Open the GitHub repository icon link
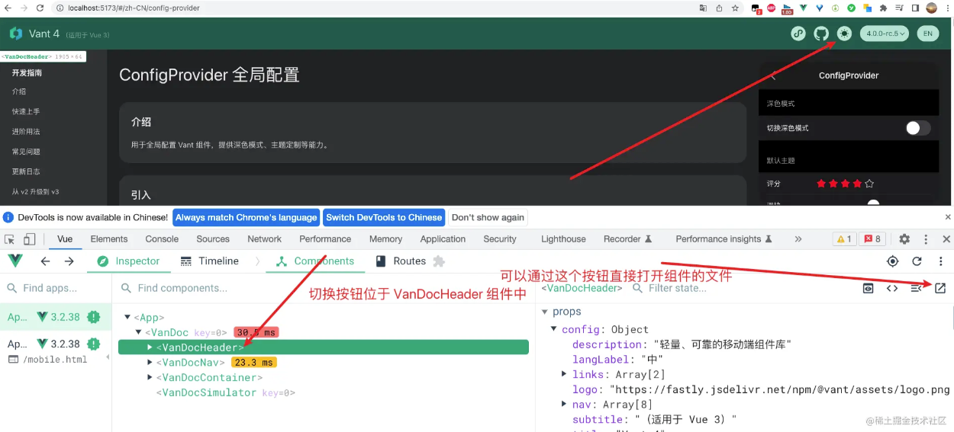The width and height of the screenshot is (954, 432). 821,34
